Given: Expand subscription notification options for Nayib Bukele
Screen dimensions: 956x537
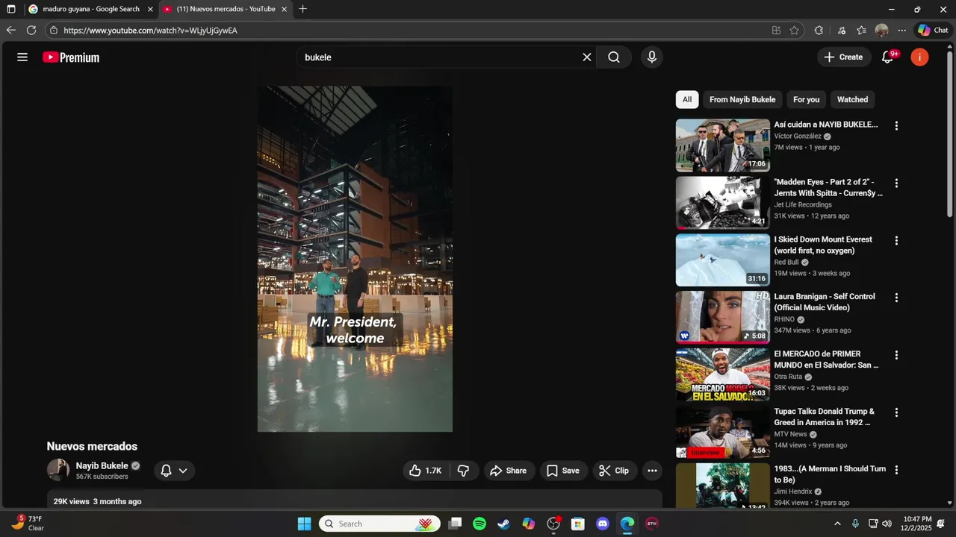Looking at the screenshot, I should [175, 471].
